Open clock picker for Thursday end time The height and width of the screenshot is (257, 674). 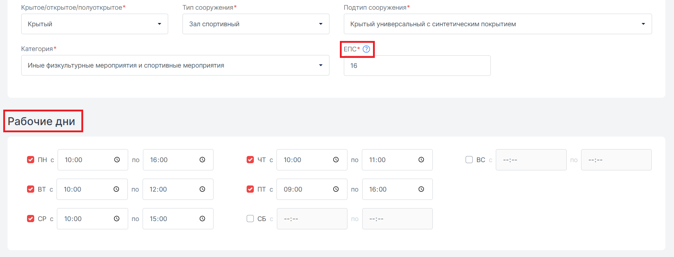click(421, 160)
